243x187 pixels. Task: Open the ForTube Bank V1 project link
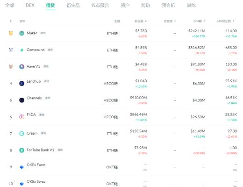40,150
